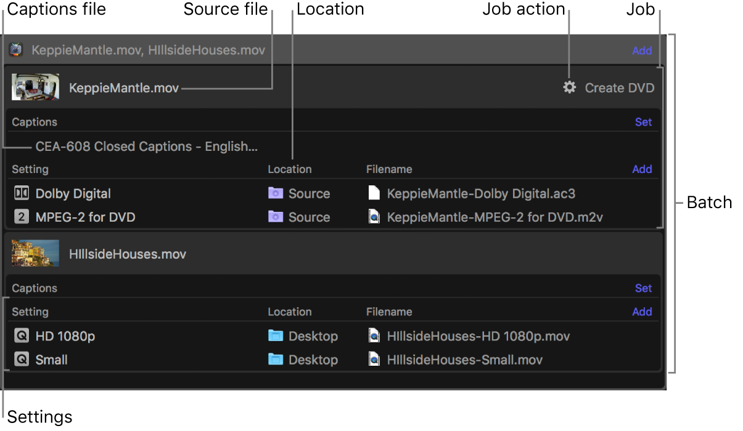Image resolution: width=743 pixels, height=431 pixels.
Task: Click the KeppieMantle-Dolby Digital.ac3 file icon
Action: [x=374, y=193]
